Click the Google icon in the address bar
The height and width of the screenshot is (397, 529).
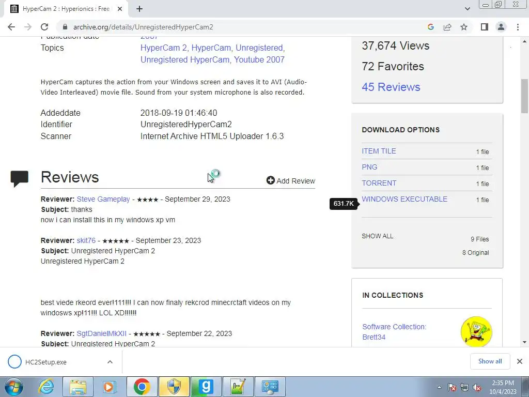(430, 27)
